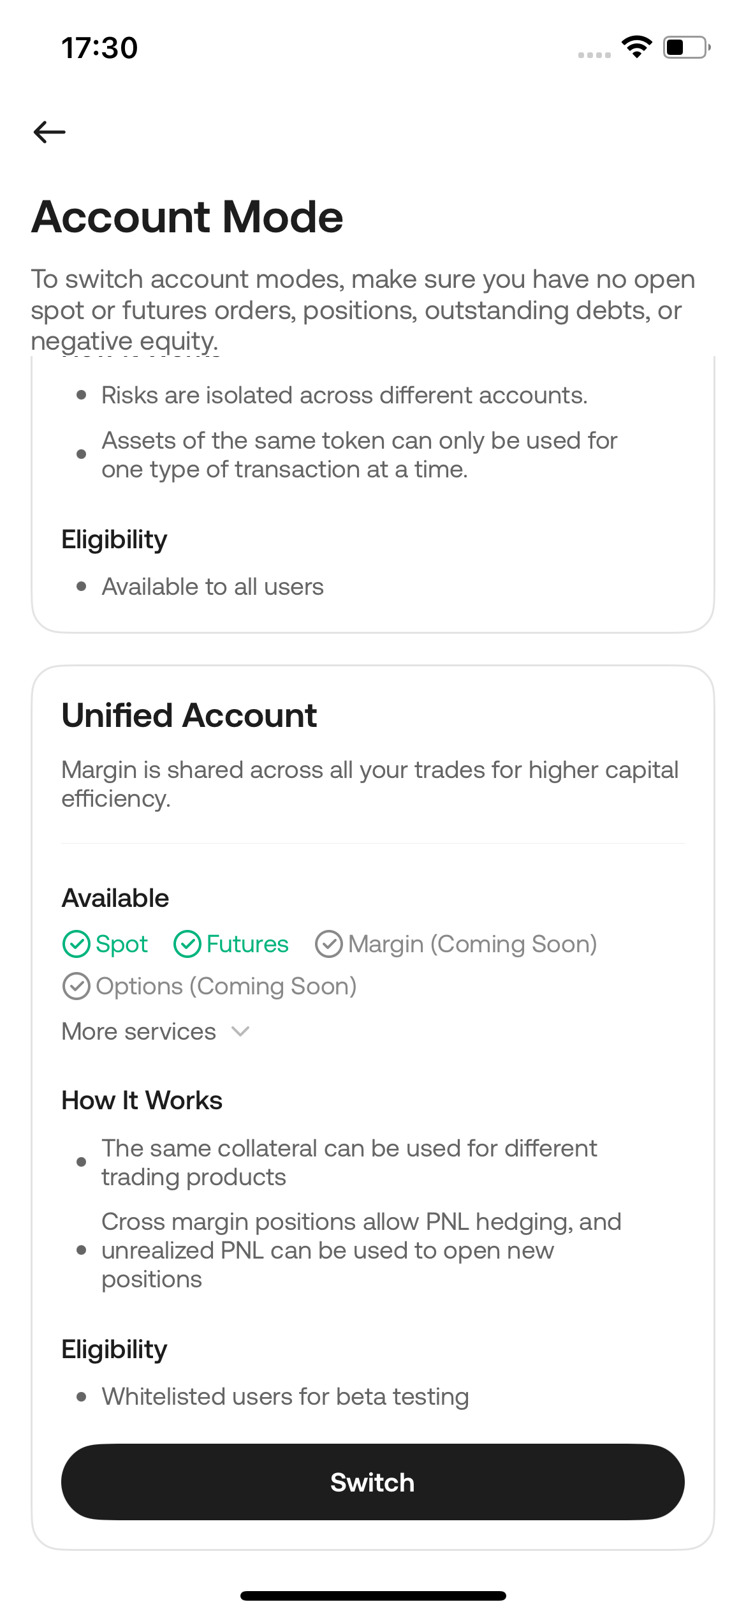Tap the gray Margin checkmark icon
Screen dimensions: 746x1616
tap(329, 944)
